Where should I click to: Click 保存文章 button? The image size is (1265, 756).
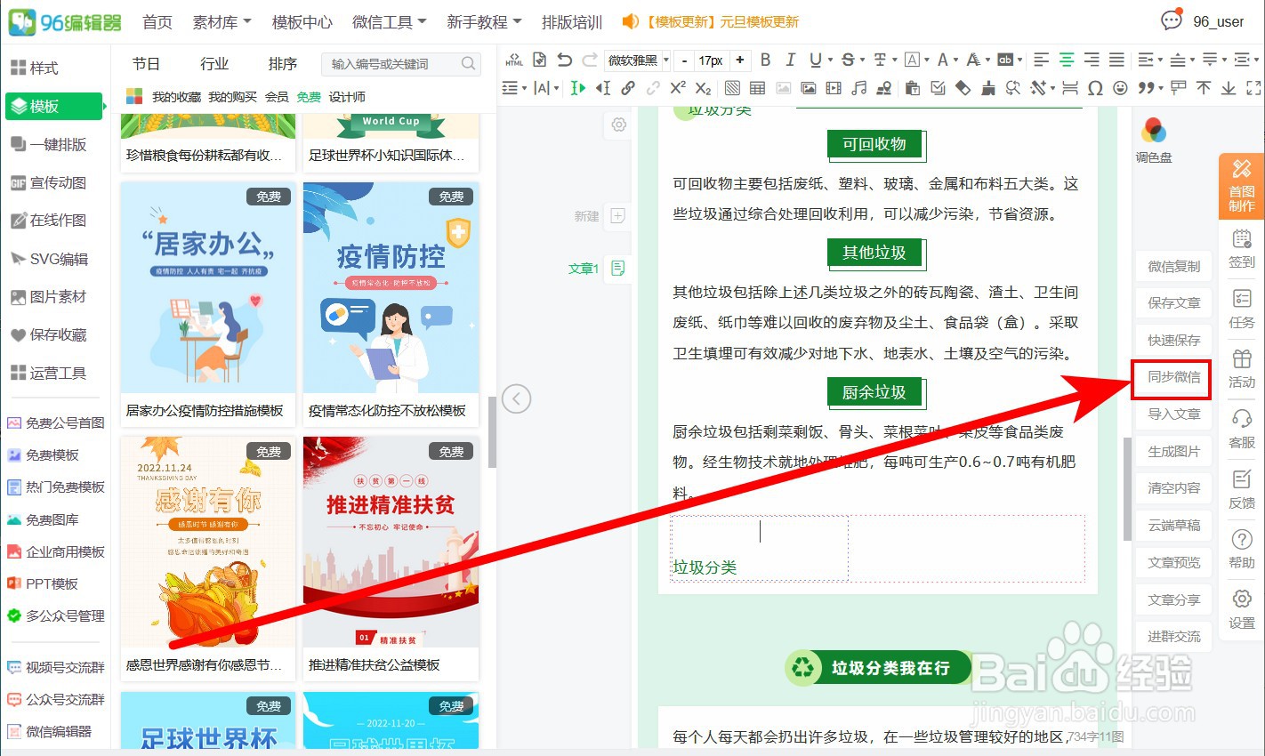pyautogui.click(x=1173, y=303)
